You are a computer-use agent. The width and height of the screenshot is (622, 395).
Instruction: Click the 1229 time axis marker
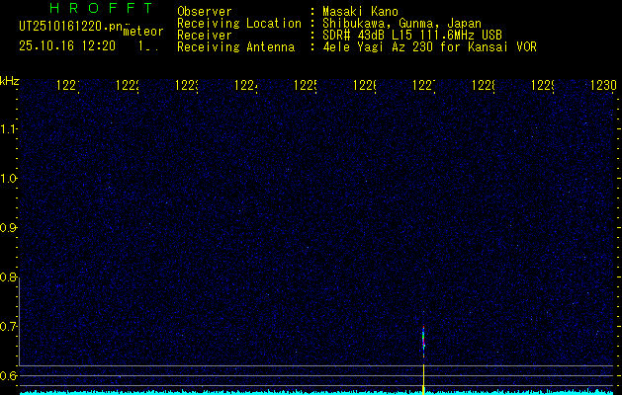[543, 85]
